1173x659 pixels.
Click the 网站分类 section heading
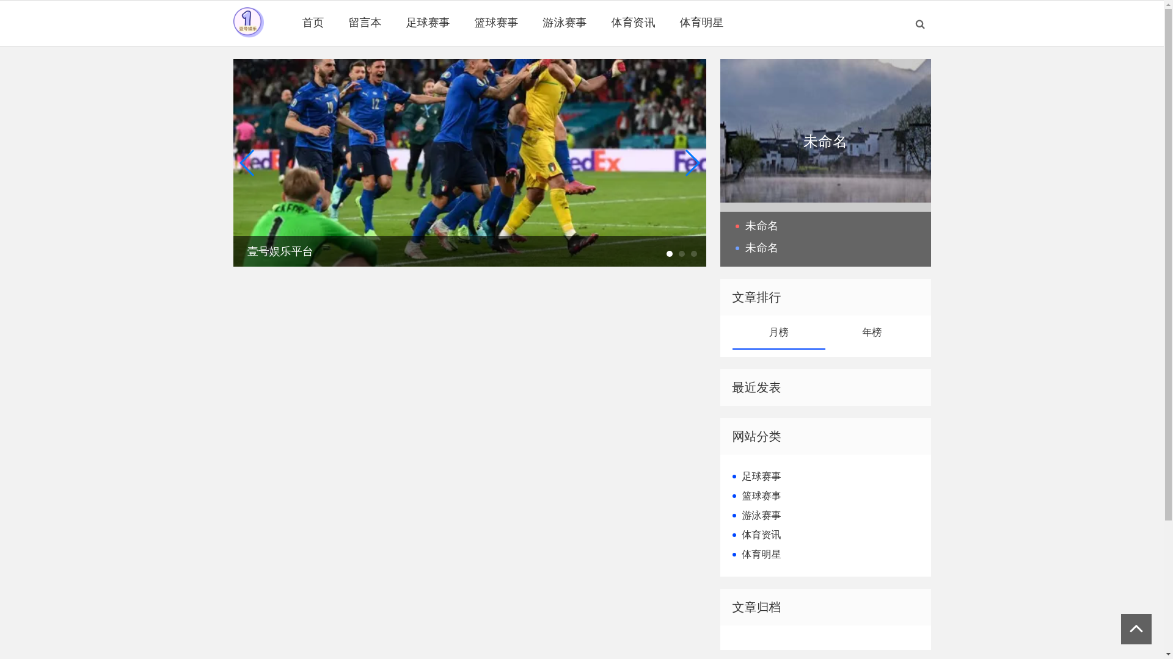[756, 436]
